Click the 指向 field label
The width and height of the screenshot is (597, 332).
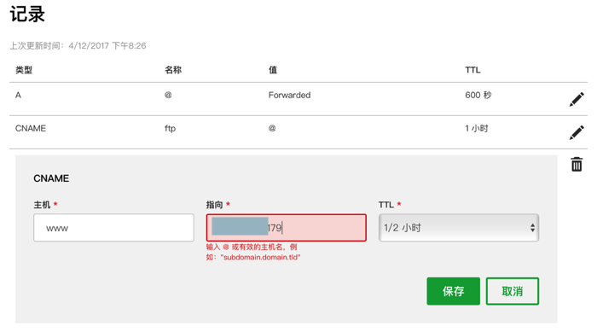tap(214, 205)
